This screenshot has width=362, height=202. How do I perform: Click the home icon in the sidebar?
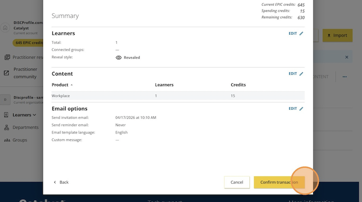coord(5,28)
